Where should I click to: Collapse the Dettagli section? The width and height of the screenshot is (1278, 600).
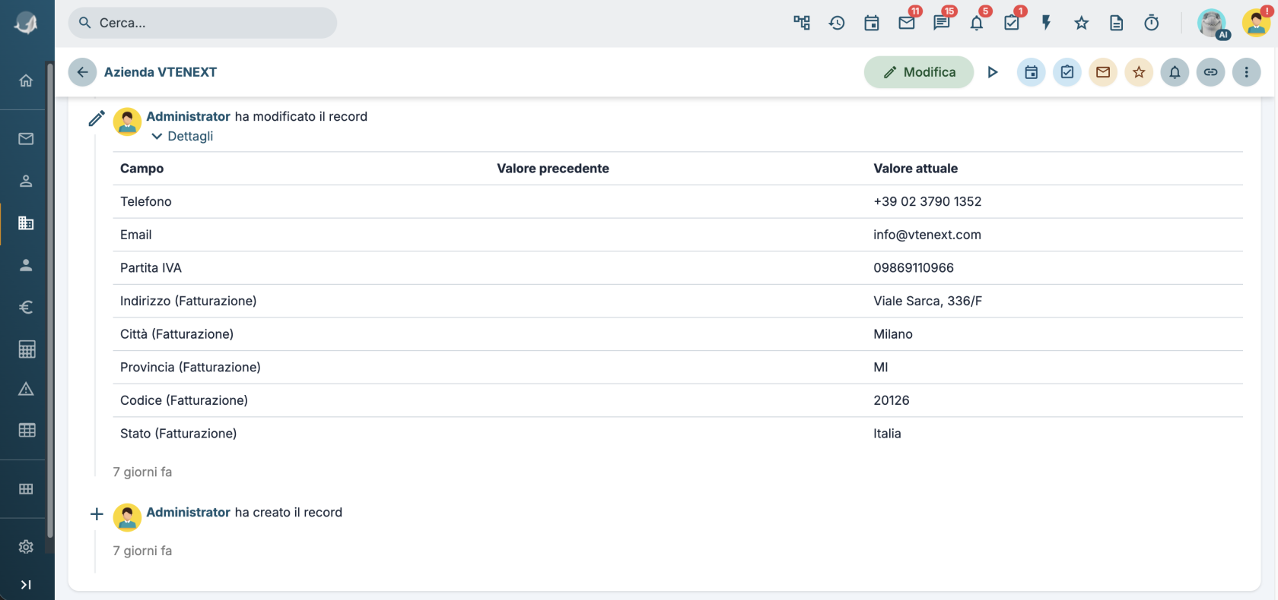183,136
